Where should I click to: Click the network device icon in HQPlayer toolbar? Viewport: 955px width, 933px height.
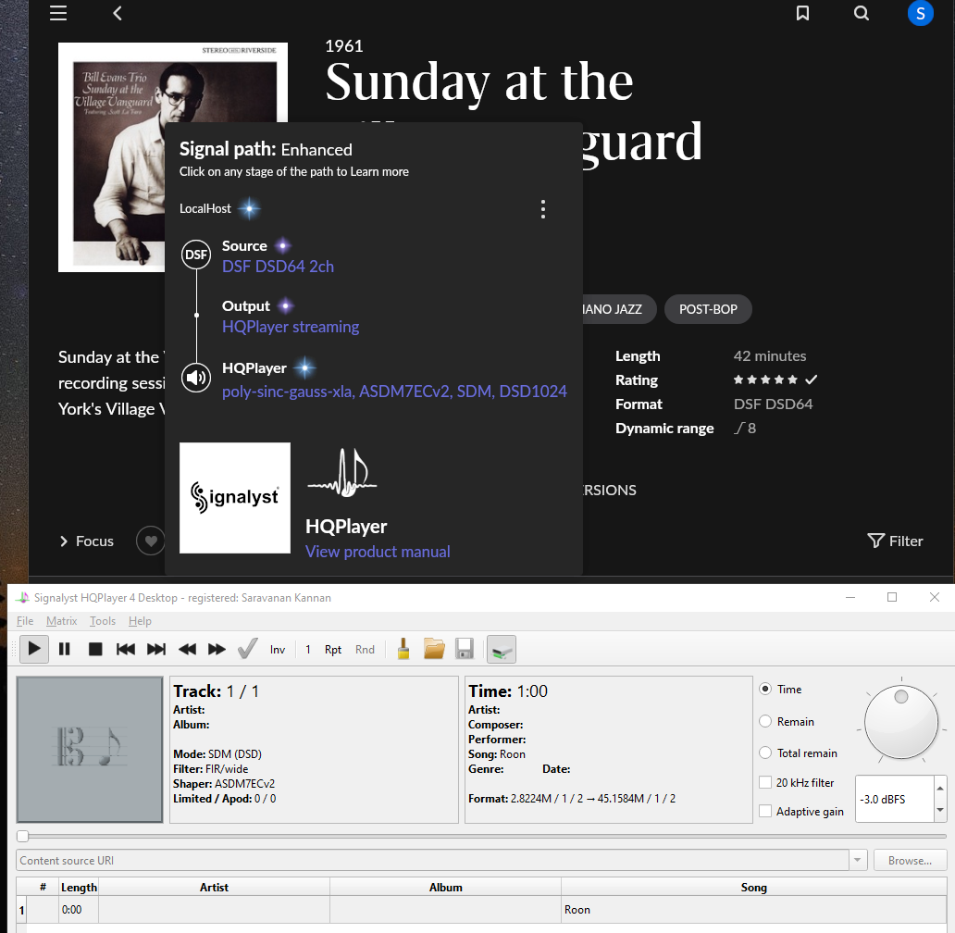pos(502,649)
